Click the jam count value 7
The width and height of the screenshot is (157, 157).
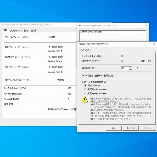68,99
